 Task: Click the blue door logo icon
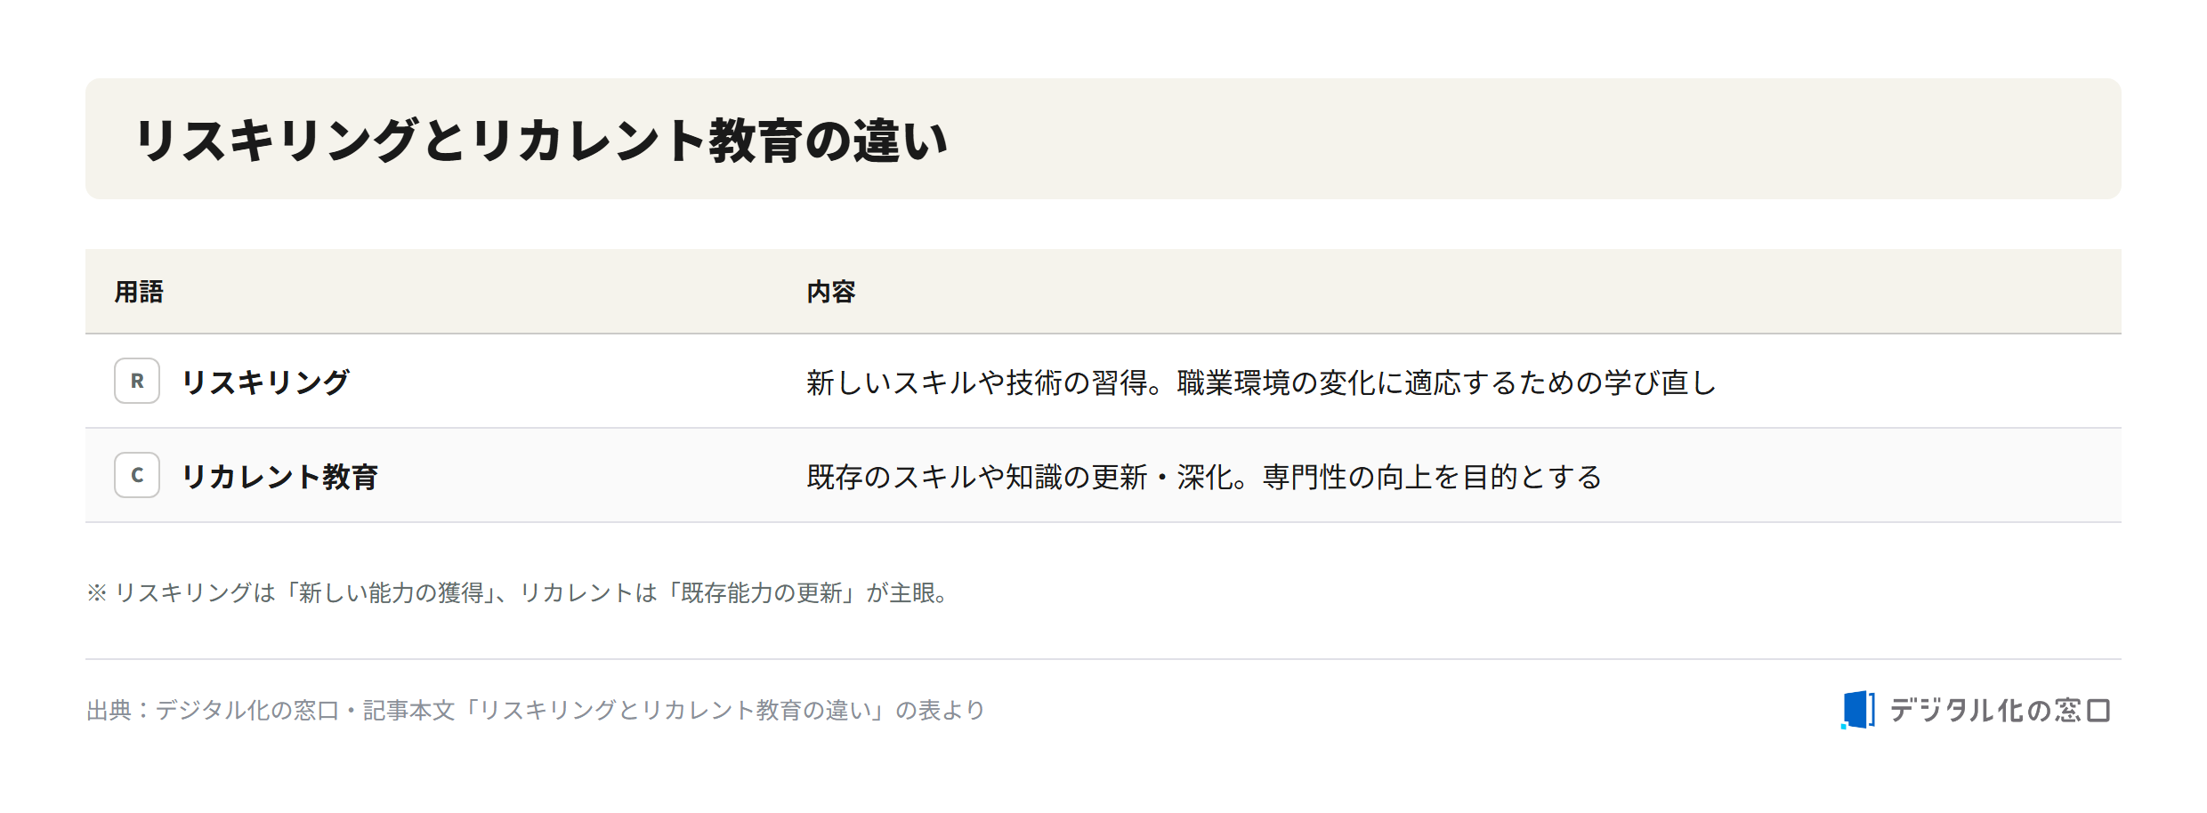pos(1858,710)
